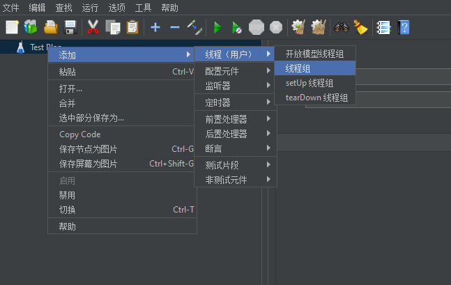Open the 运行 menu in menu bar
The image size is (451, 285).
pyautogui.click(x=90, y=8)
